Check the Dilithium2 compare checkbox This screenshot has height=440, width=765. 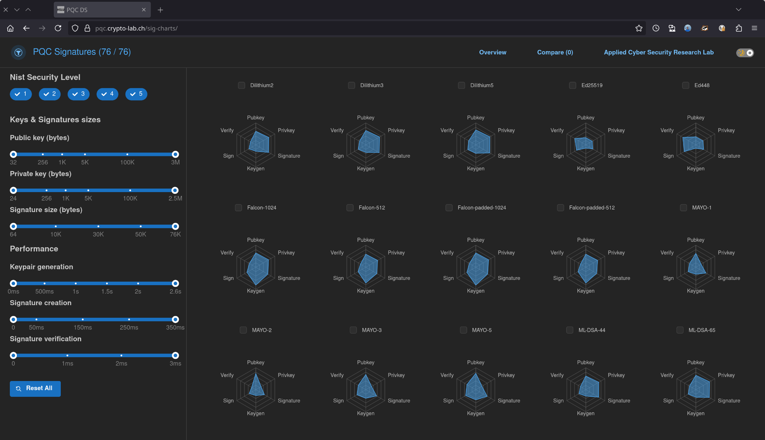(241, 85)
